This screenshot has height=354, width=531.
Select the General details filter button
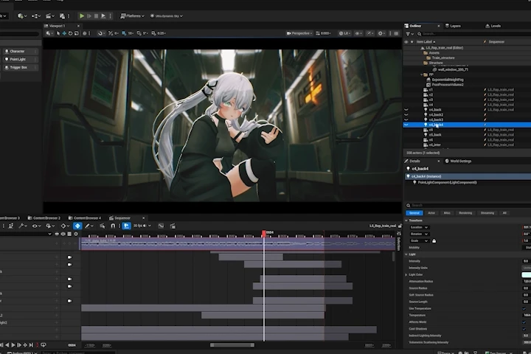(414, 213)
